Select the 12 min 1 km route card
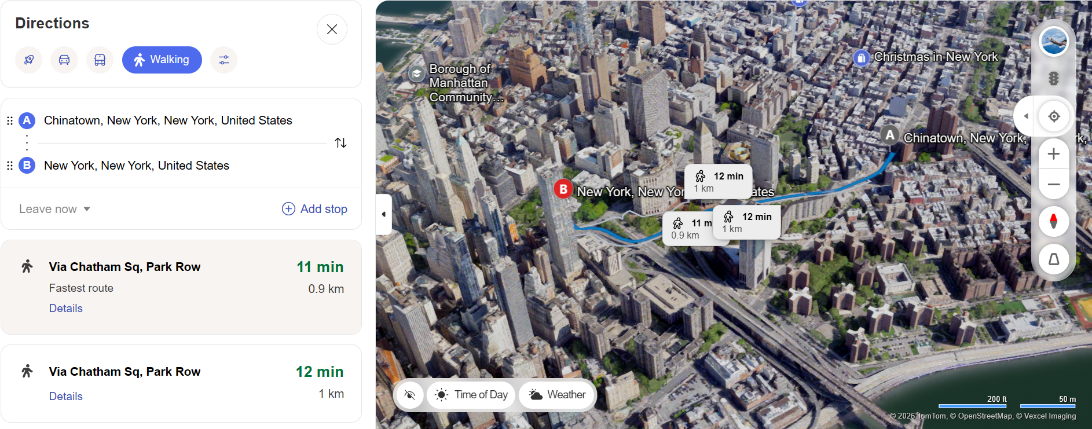1092x429 pixels. (181, 383)
